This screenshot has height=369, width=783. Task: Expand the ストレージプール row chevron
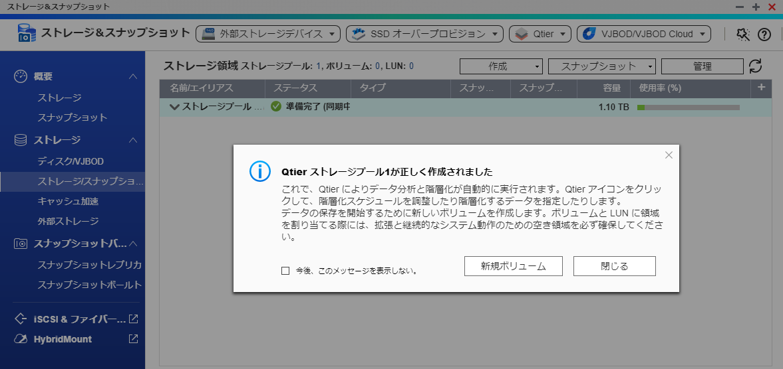pyautogui.click(x=174, y=107)
